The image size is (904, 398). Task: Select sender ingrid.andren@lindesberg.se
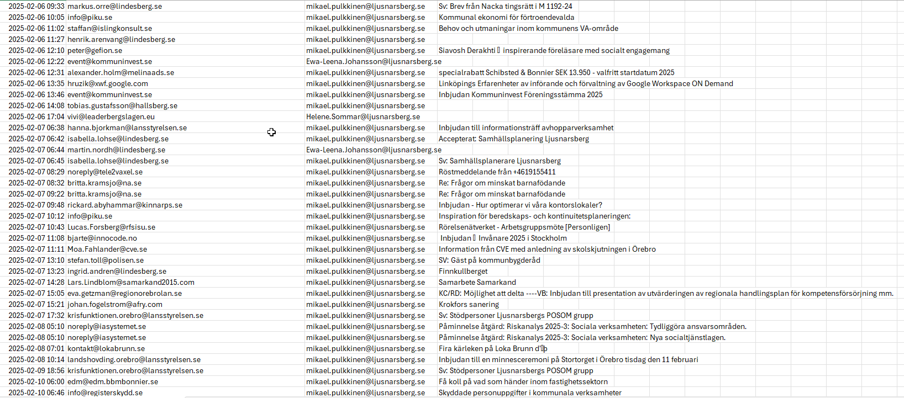(117, 271)
